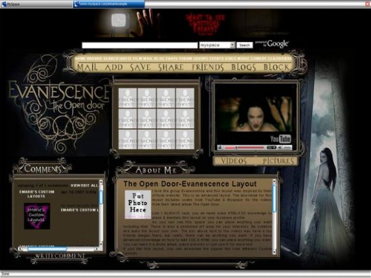Click the large BLOCK link

coord(276,67)
